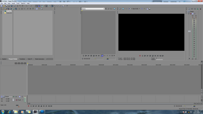Copy snapshot to clipboard in preview toolbar
The height and width of the screenshot is (114, 203).
click(x=147, y=9)
